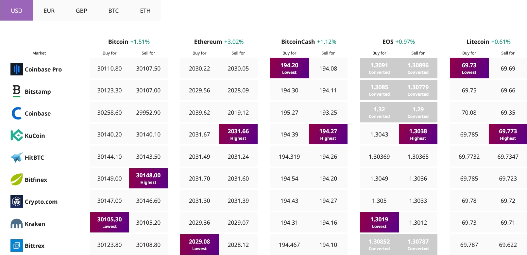527x255 pixels.
Task: Click the Coinbase Pro logo icon
Action: coord(17,69)
